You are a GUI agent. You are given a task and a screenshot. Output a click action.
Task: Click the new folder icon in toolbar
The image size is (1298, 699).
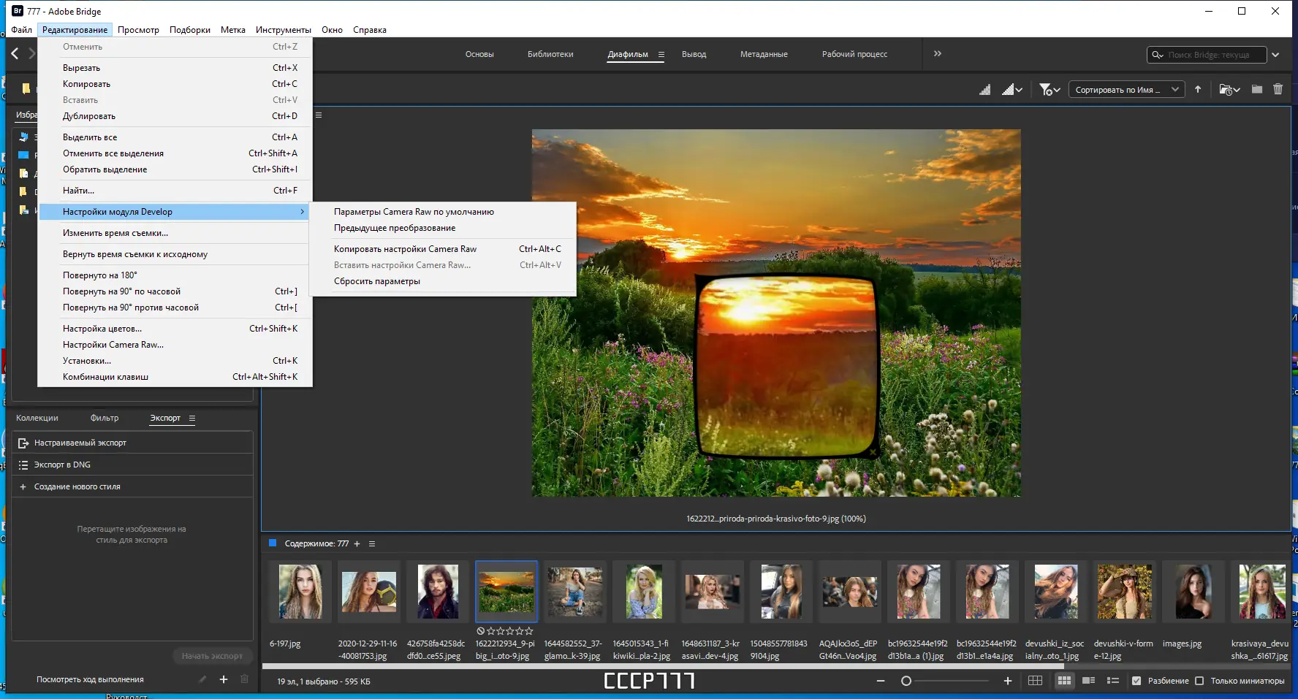(x=1257, y=89)
